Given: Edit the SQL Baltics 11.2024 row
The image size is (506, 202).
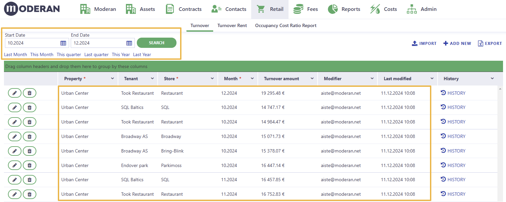Looking at the screenshot, I should pos(15,180).
